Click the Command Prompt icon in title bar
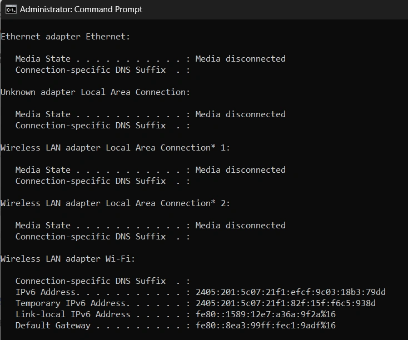Screen dimensions: 408x340 pyautogui.click(x=11, y=9)
